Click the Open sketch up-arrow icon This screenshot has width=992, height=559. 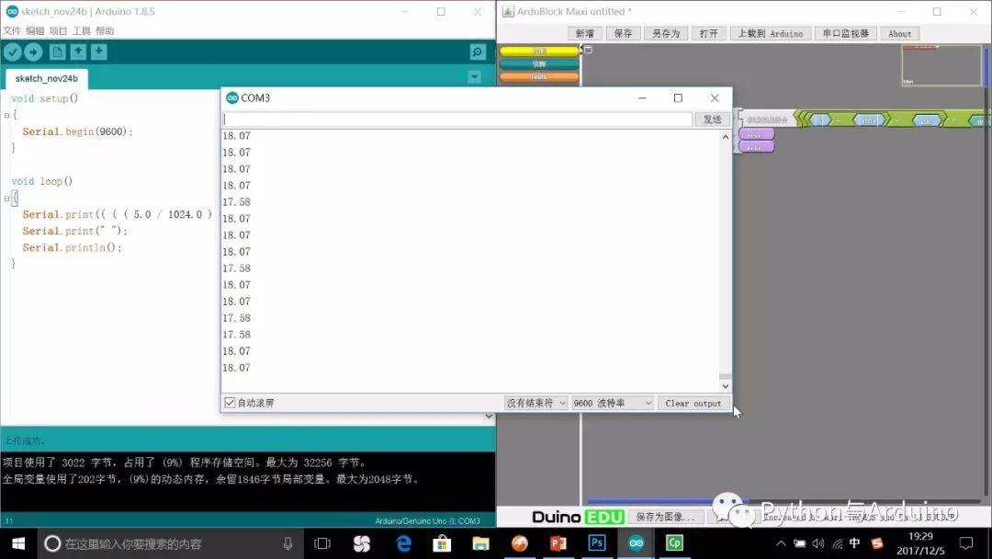coord(78,51)
